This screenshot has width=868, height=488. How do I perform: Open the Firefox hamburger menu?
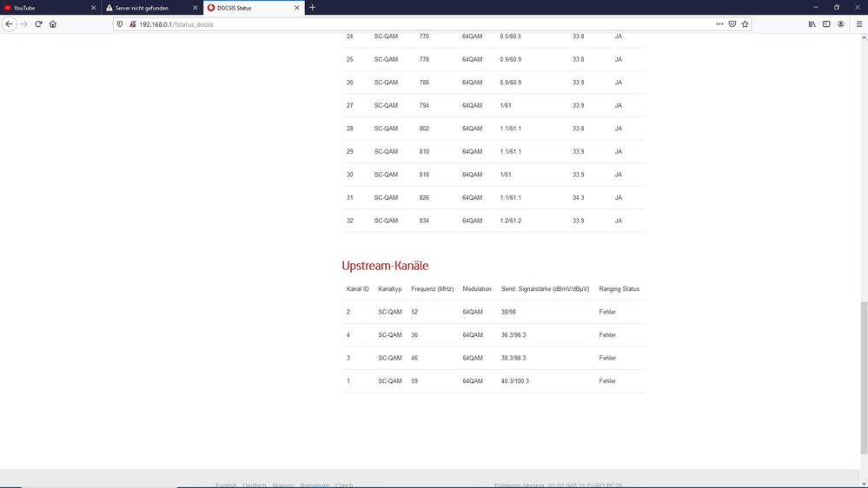tap(859, 24)
